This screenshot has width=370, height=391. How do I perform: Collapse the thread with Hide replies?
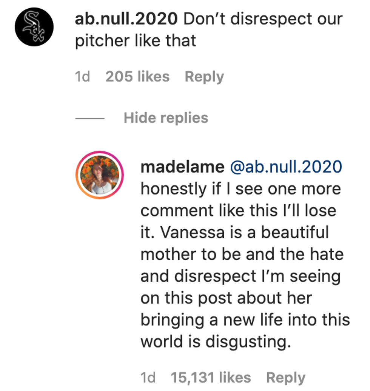pyautogui.click(x=166, y=118)
